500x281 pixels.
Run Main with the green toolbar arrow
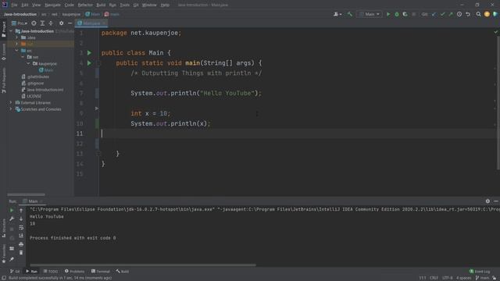[x=388, y=14]
